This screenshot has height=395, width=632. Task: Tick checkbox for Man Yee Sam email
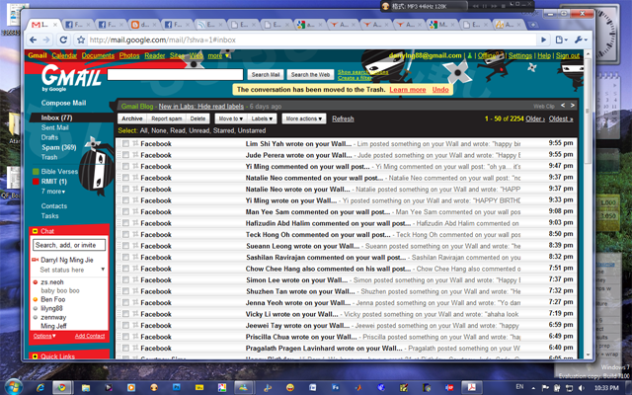pos(125,211)
